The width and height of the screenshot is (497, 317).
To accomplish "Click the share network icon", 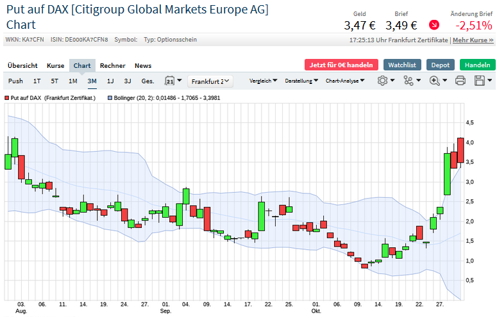I will click(409, 81).
